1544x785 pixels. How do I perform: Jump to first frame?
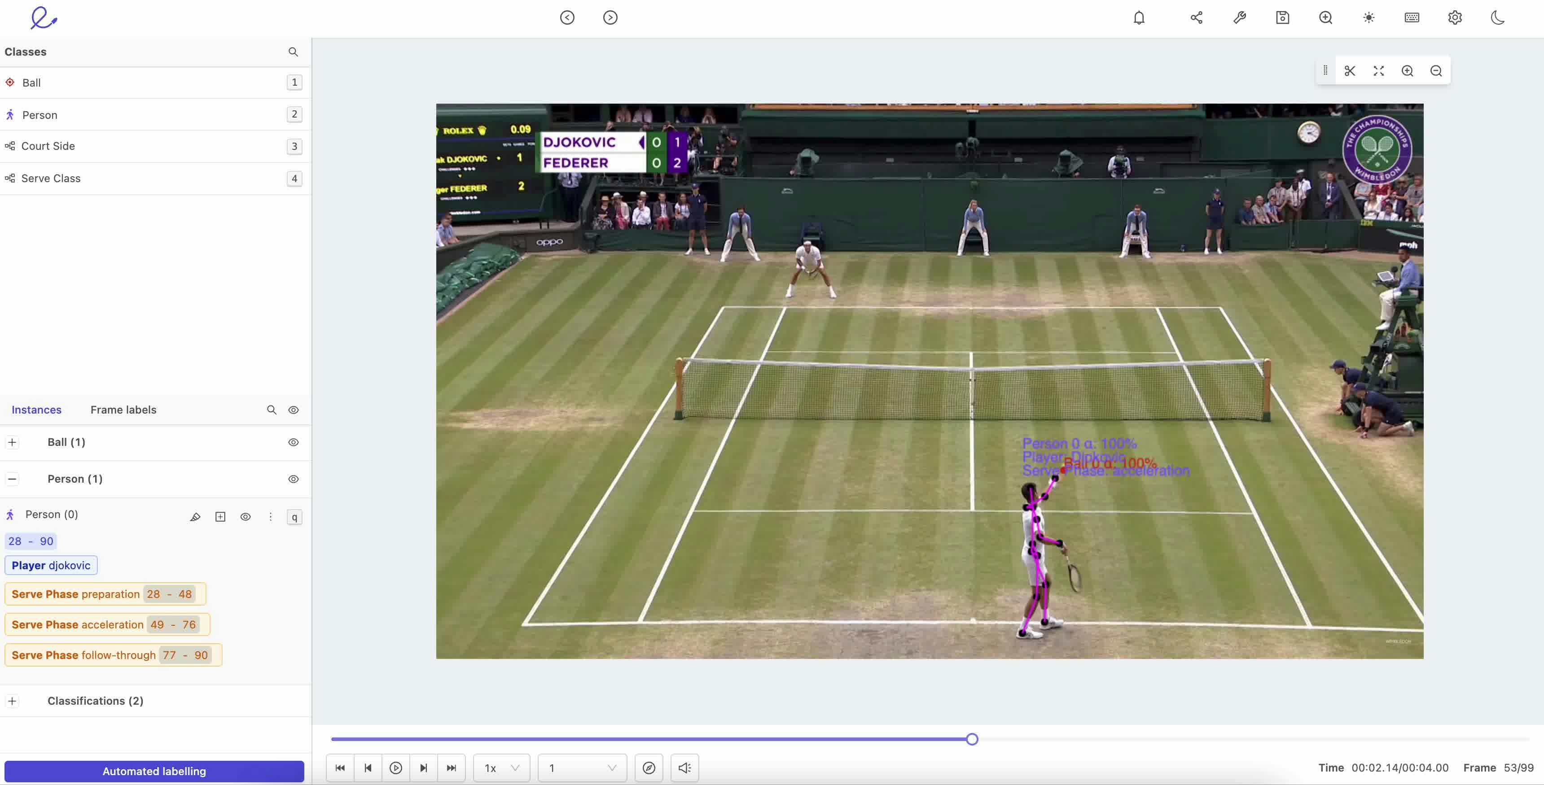[340, 768]
